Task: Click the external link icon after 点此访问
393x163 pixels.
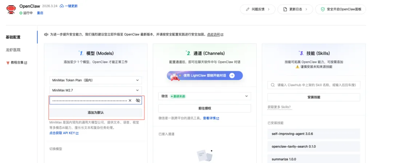Action: click(222, 35)
